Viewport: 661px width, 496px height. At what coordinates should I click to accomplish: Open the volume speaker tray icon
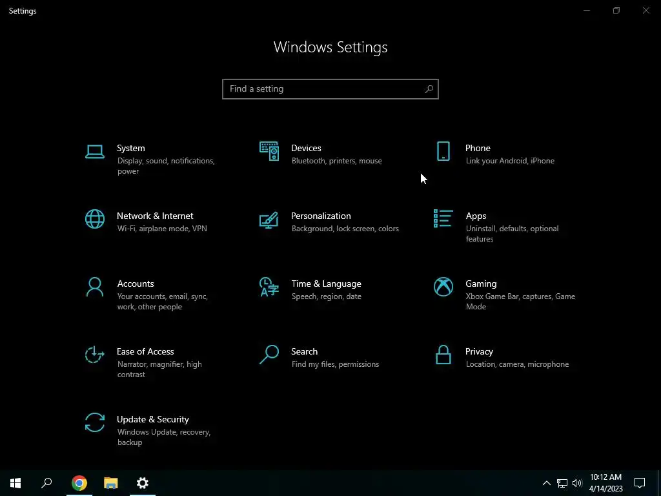577,483
